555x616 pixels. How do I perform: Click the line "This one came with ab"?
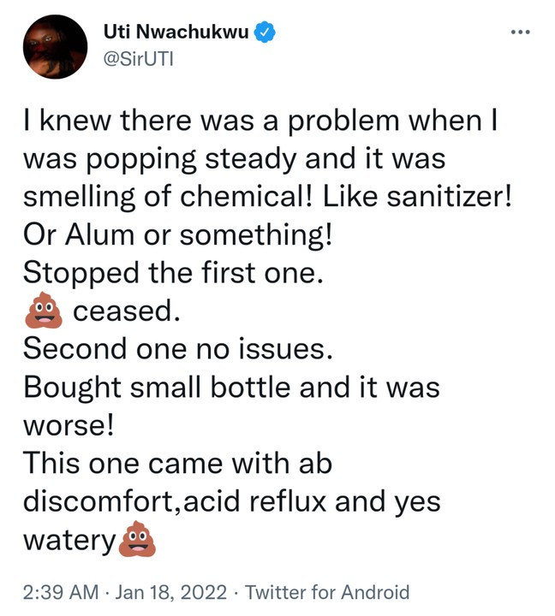tap(176, 463)
